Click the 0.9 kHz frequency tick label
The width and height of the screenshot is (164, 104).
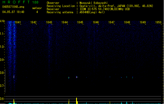coord(2,60)
